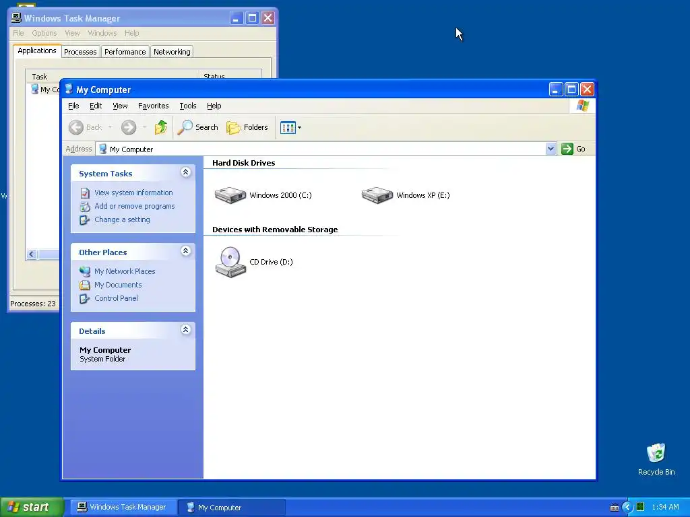
Task: Select CD Drive (D:) icon
Action: (230, 262)
